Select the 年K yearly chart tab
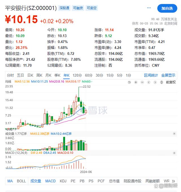The width and height of the screenshot is (181, 192). 66,75
